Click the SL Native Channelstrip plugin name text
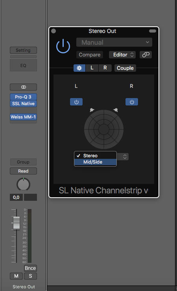This screenshot has width=177, height=291. click(x=104, y=191)
